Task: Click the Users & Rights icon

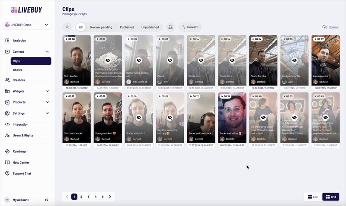Action: click(x=7, y=135)
